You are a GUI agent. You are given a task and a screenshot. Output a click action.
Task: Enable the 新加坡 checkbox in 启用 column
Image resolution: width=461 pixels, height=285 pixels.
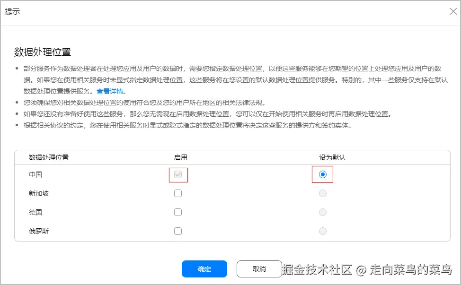[x=178, y=193]
